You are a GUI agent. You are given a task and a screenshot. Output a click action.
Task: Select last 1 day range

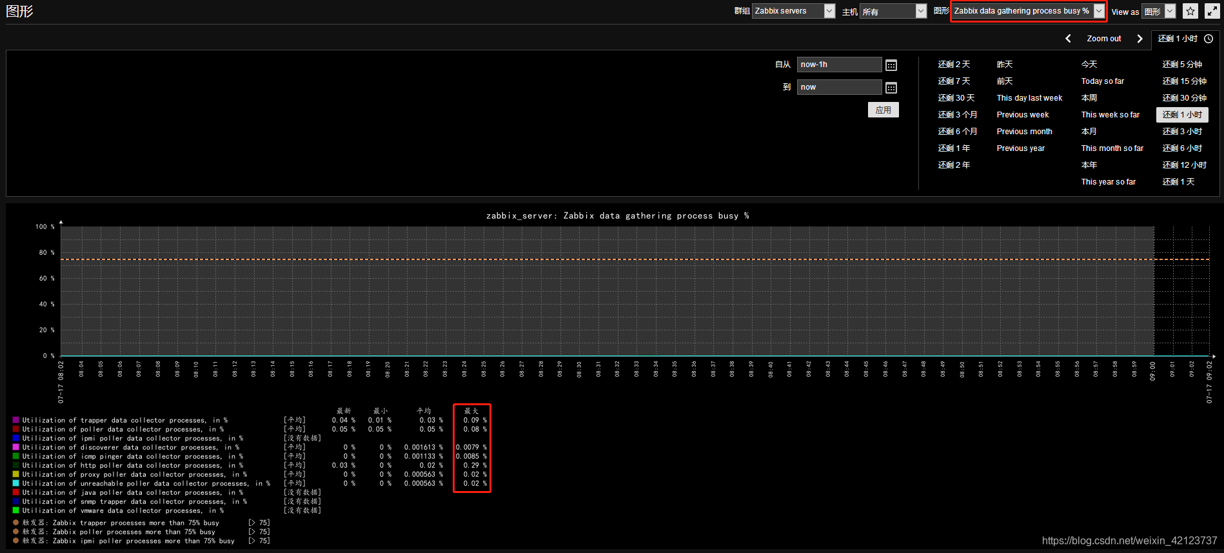(1178, 182)
